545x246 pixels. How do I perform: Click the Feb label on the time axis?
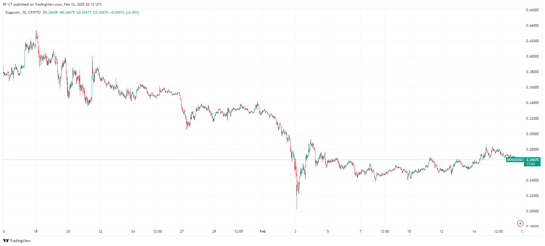(x=263, y=231)
